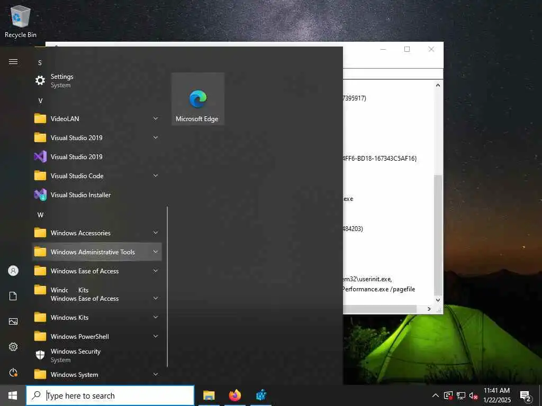Image resolution: width=542 pixels, height=406 pixels.
Task: Maximize the background window
Action: coord(407,49)
